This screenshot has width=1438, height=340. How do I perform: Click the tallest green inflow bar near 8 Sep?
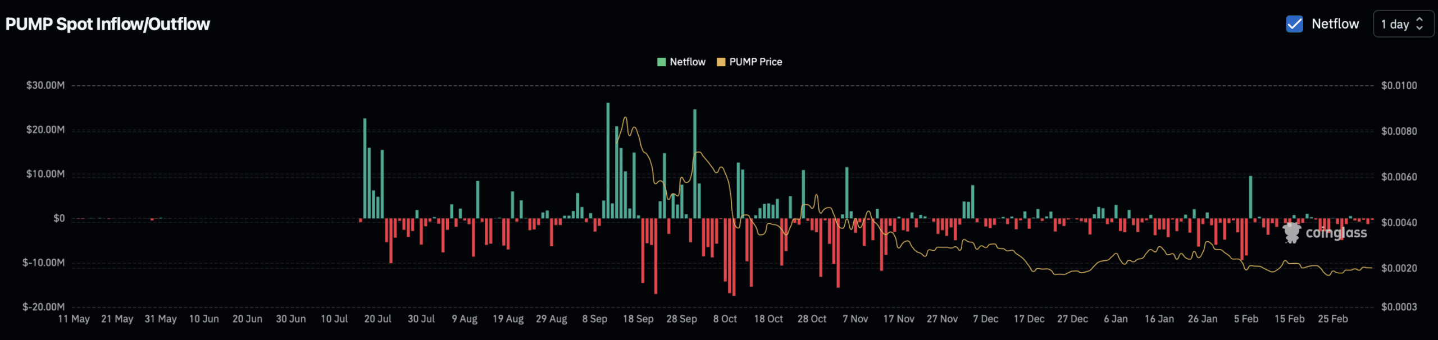pyautogui.click(x=608, y=160)
